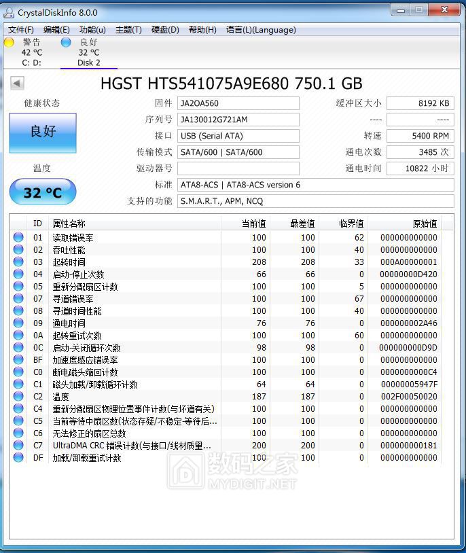Select the C: D: disk with warning status
466x553 pixels.
[31, 52]
